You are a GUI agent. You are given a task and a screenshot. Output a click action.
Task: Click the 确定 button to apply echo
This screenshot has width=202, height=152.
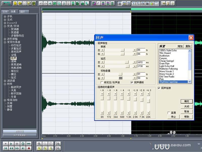click(x=186, y=101)
